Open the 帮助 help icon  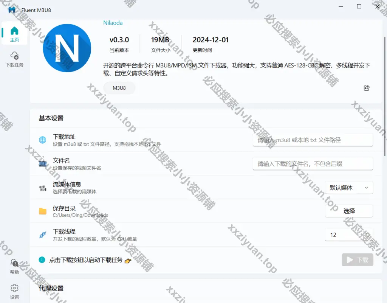(14, 266)
